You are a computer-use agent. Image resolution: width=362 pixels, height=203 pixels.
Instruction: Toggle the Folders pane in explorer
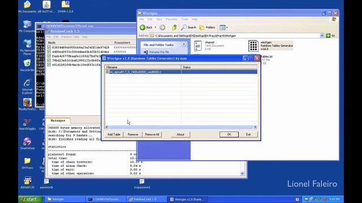click(x=207, y=28)
